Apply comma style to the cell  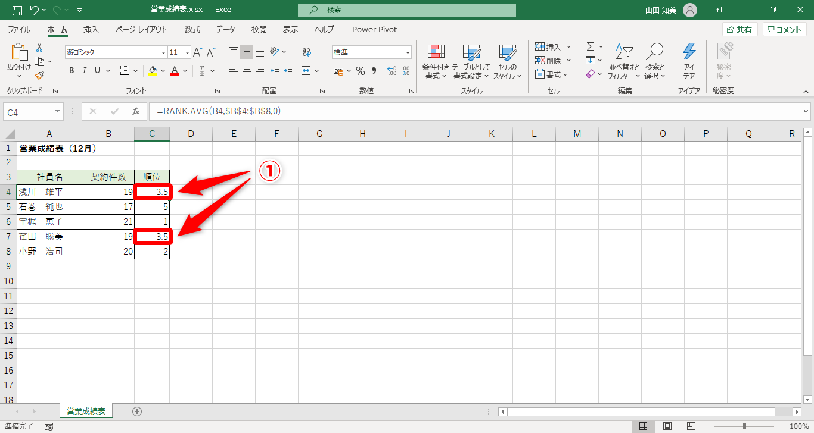(x=374, y=71)
